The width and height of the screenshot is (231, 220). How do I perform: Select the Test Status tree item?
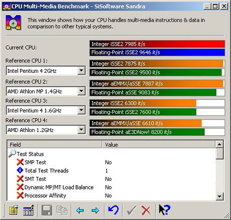tap(30, 154)
